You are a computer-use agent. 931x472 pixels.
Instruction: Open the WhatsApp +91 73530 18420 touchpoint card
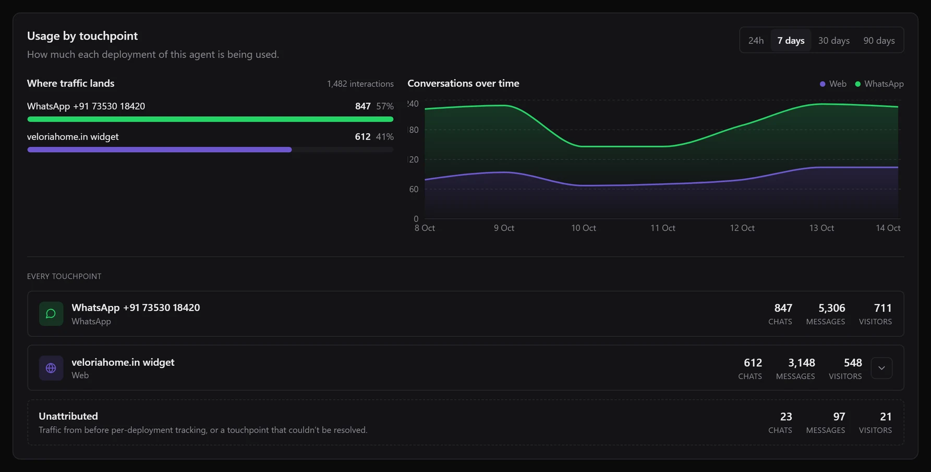pyautogui.click(x=465, y=314)
